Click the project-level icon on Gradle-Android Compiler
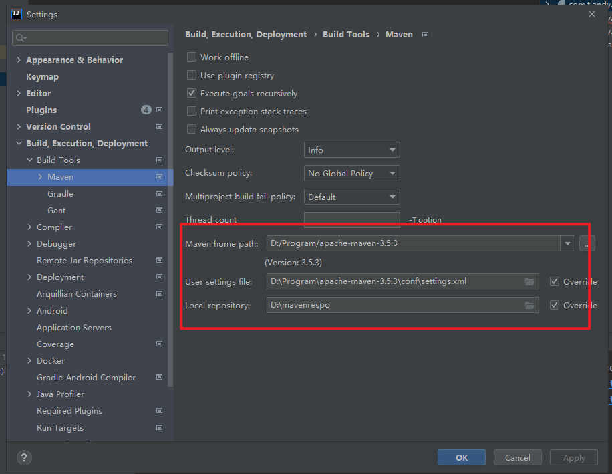 coord(159,377)
